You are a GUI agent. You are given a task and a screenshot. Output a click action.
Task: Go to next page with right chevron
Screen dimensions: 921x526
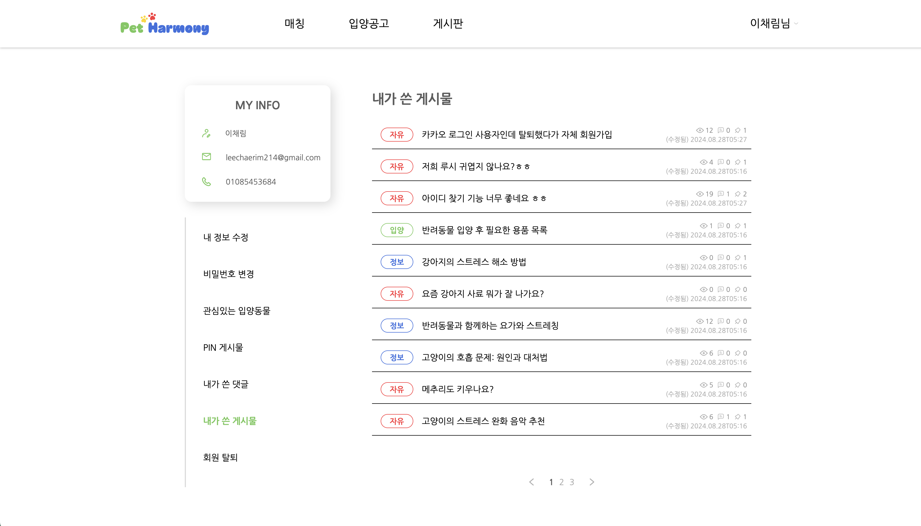tap(592, 482)
